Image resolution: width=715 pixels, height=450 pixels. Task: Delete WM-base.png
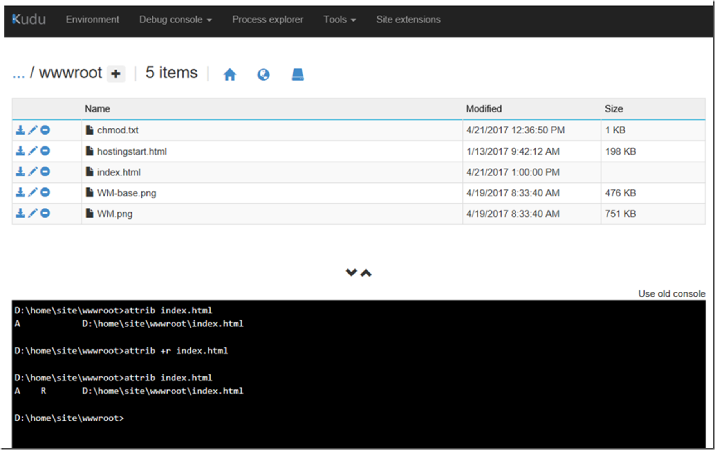(45, 192)
